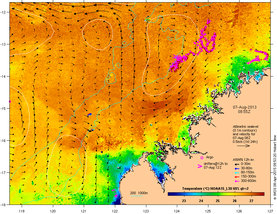Click the latitude axis label '-18'

coord(3,205)
